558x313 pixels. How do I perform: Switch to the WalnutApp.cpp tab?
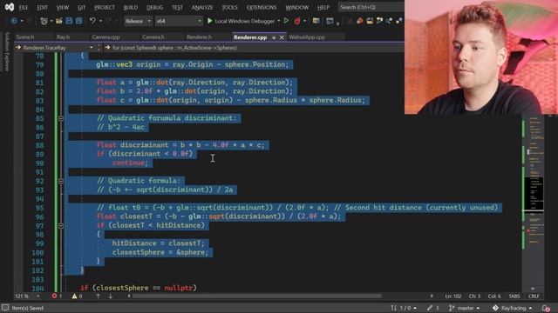click(307, 37)
